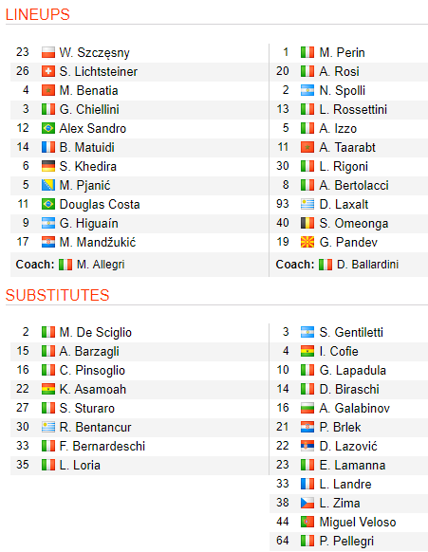
Task: Click the SUBSTITUTES section heading
Action: 58,295
